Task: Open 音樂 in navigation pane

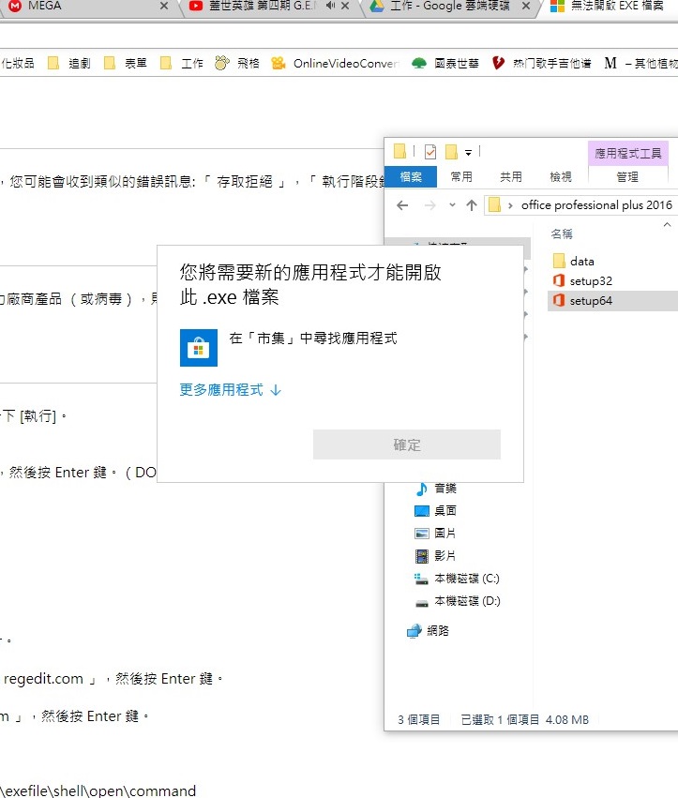Action: pyautogui.click(x=436, y=489)
